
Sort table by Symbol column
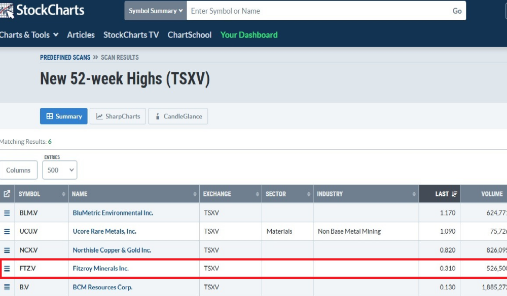tap(42, 194)
